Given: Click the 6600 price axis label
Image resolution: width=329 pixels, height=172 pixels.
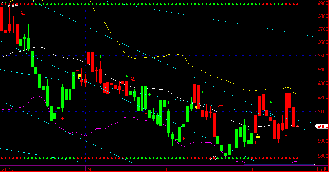Looking at the screenshot, I should [323, 42].
